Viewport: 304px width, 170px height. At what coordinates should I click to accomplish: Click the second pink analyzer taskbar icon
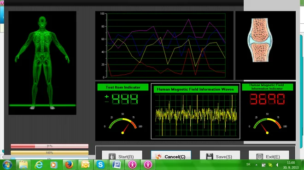point(148,165)
